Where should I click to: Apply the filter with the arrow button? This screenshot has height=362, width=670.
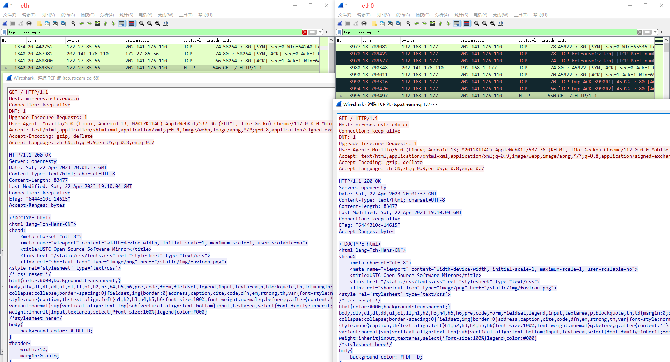pos(312,32)
